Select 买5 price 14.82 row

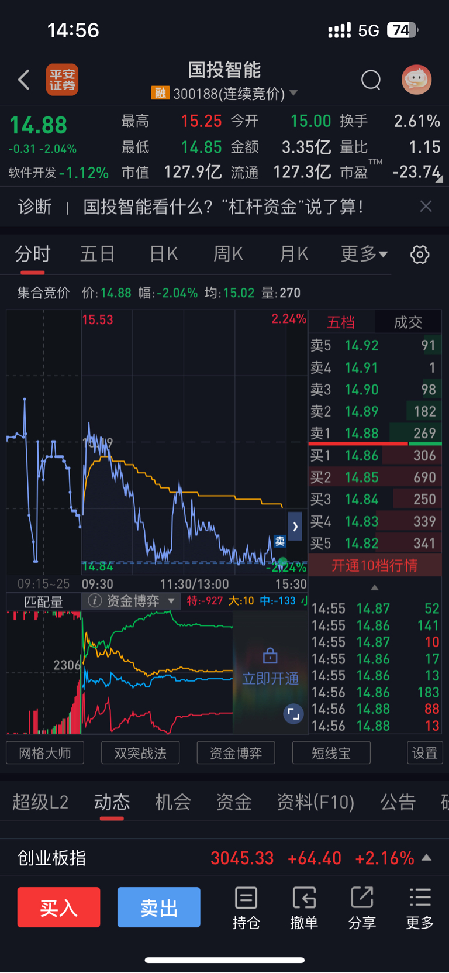pos(375,544)
